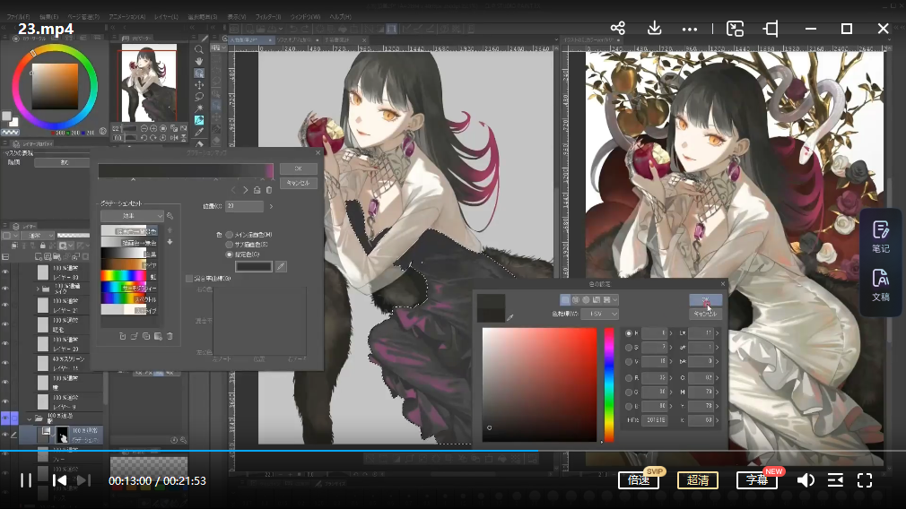This screenshot has height=509, width=906.
Task: Open 編集 menu
Action: 49,17
